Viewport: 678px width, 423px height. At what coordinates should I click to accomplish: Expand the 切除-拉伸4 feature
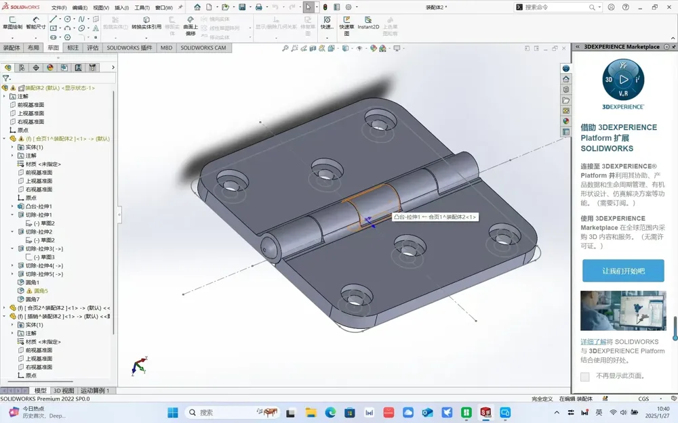click(12, 265)
